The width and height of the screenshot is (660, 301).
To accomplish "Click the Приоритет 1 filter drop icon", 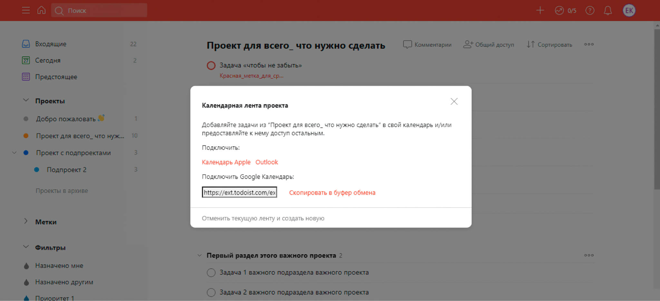I will pos(26,298).
